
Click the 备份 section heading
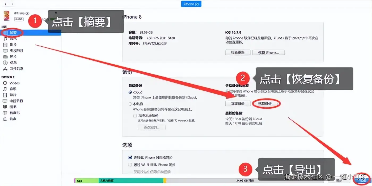tap(127, 72)
